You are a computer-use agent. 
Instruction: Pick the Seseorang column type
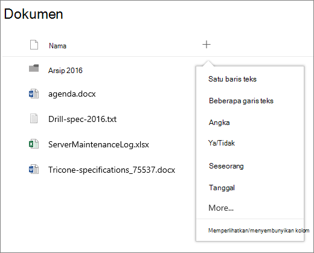pos(226,166)
